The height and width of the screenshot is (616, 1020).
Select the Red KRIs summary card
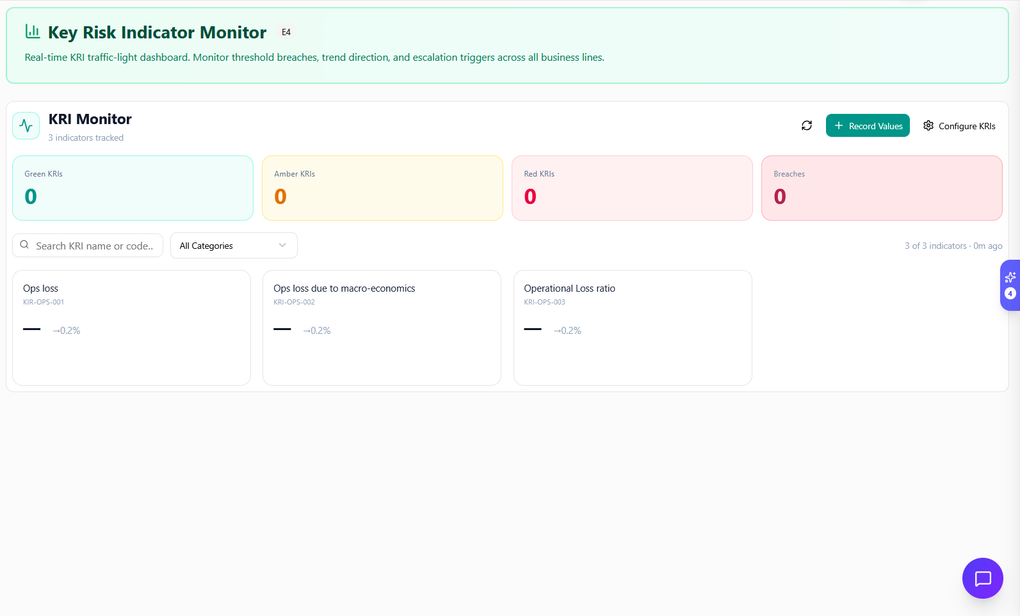tap(632, 188)
